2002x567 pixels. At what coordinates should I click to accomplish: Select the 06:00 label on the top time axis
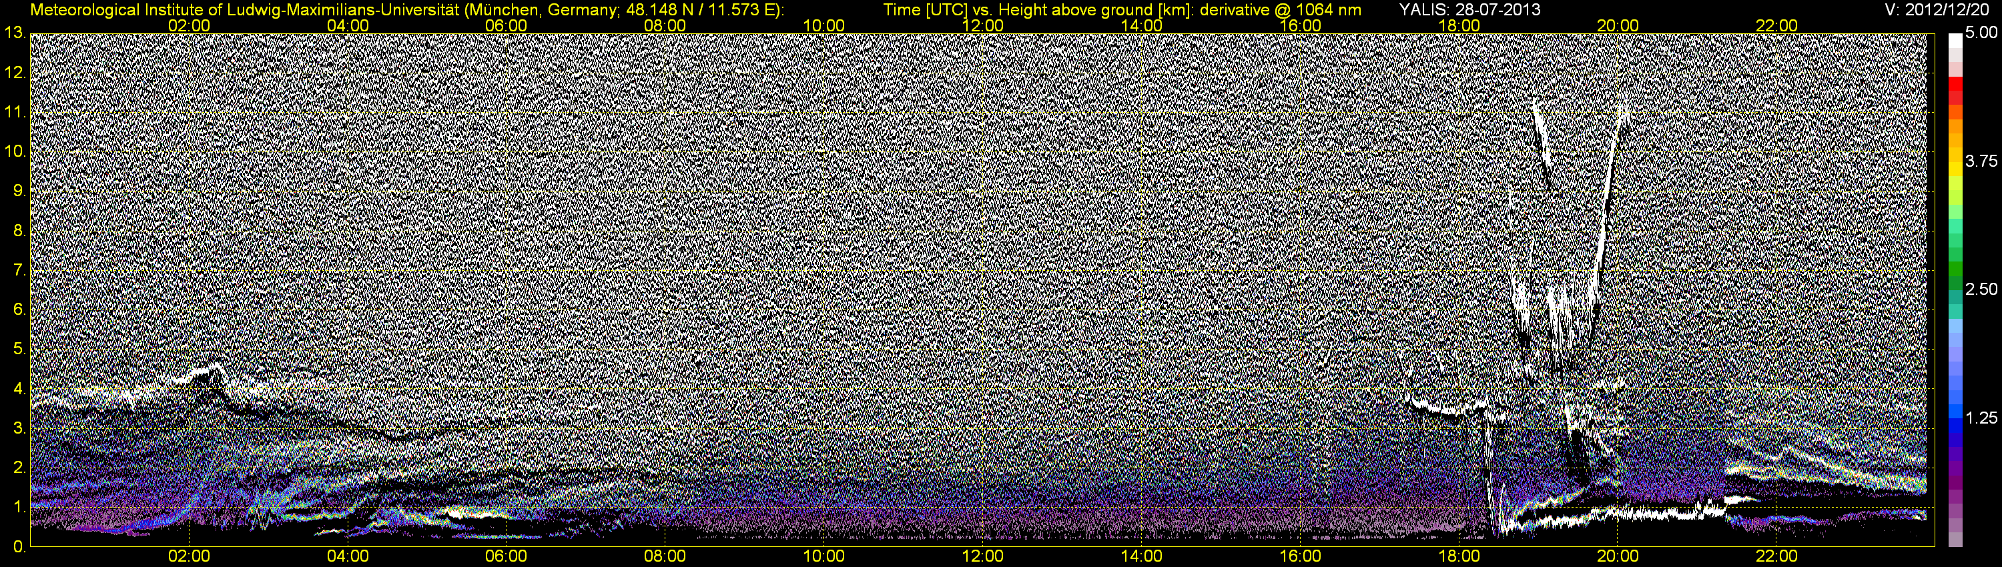(507, 25)
